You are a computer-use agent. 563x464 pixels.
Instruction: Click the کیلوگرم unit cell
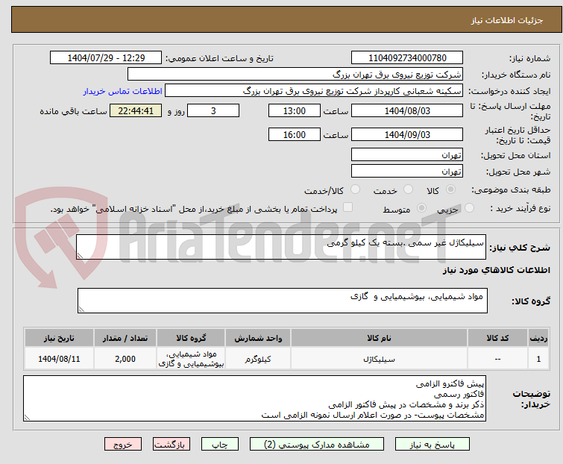(258, 359)
